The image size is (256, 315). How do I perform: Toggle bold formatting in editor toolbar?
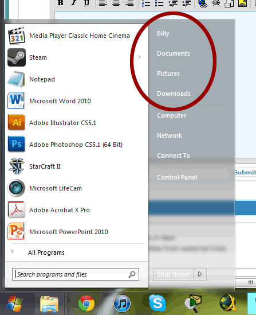click(60, 3)
